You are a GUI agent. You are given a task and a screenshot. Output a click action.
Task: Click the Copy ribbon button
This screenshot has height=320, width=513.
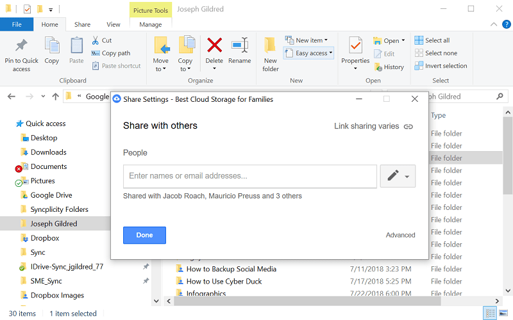click(52, 51)
